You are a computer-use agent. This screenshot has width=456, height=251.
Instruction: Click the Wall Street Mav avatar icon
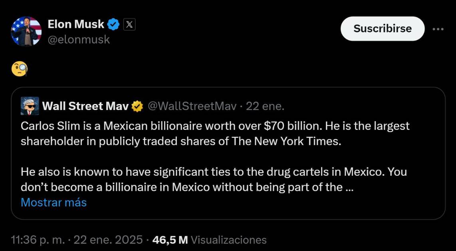[x=30, y=106]
